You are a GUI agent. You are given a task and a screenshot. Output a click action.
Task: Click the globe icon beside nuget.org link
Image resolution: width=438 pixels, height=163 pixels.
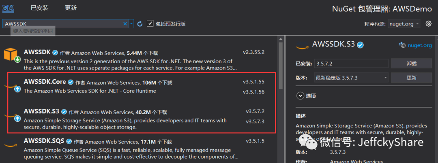pyautogui.click(x=402, y=45)
